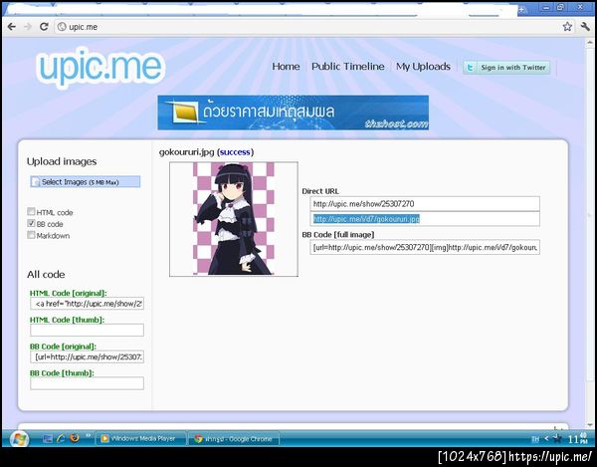597x467 pixels.
Task: Uncheck the BB code checkbox
Action: pyautogui.click(x=31, y=223)
